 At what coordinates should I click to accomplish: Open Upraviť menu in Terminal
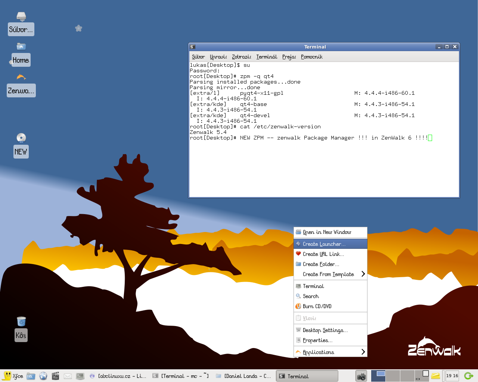pos(218,57)
